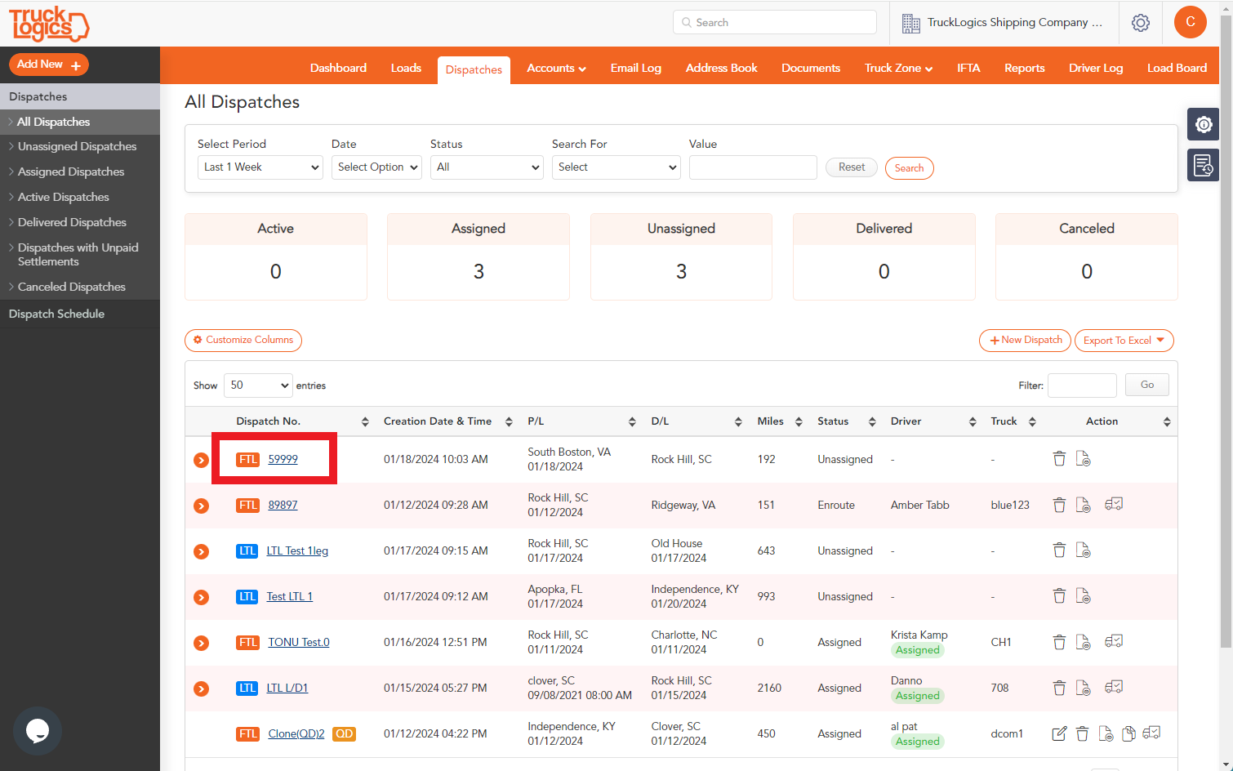Select Unassigned Dispatches in sidebar

[77, 147]
